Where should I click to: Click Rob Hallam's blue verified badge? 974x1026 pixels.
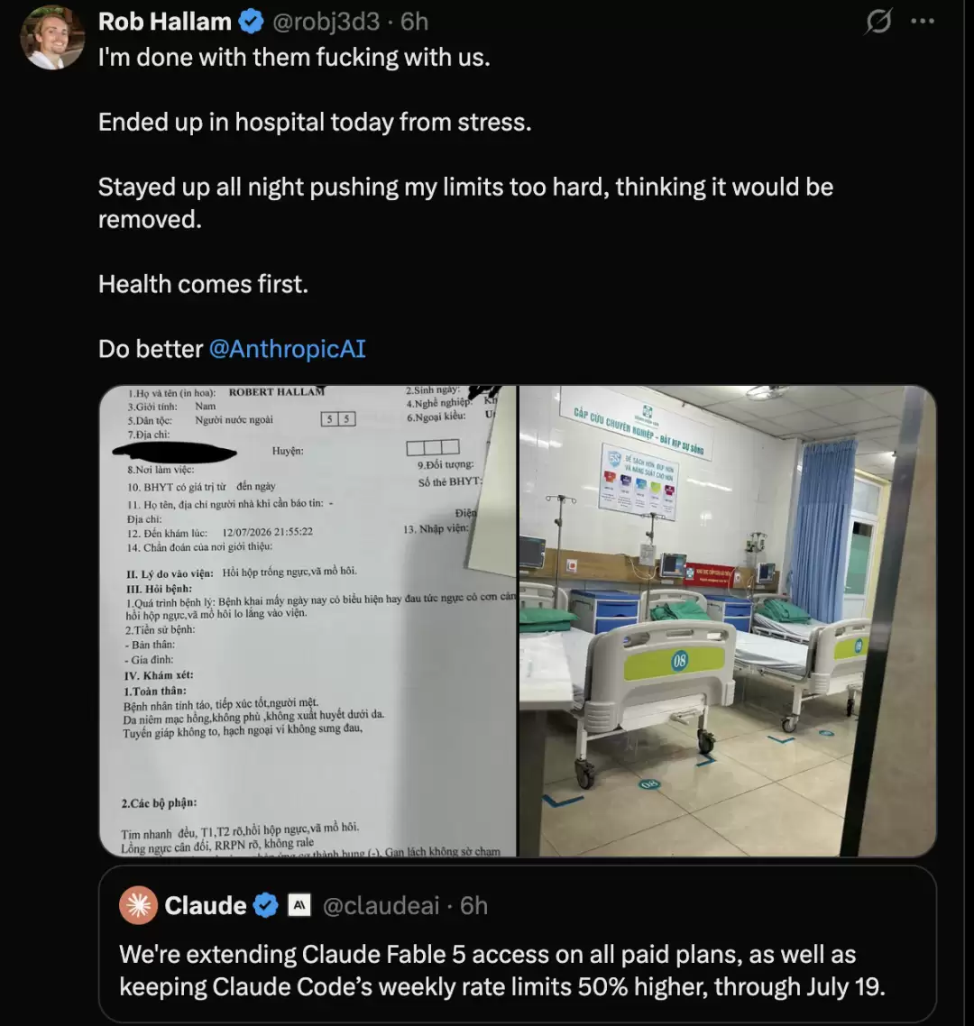pos(251,23)
